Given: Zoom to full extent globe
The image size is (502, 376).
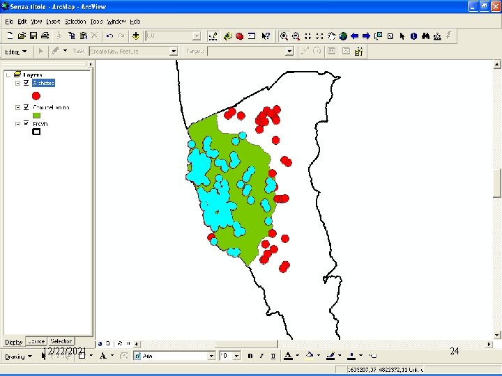Looking at the screenshot, I should tap(343, 36).
